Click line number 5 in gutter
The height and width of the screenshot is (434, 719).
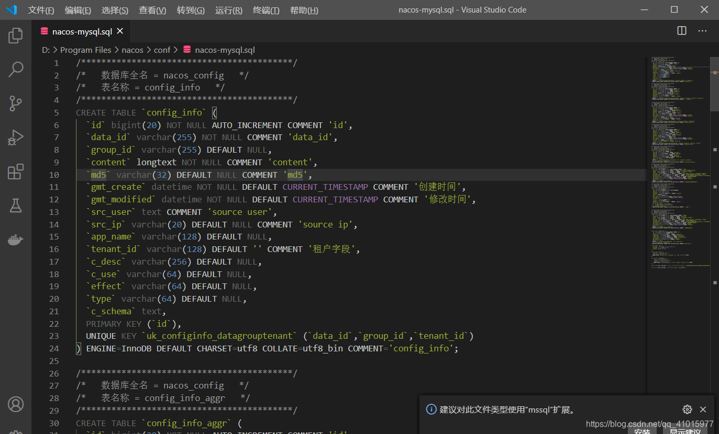[57, 112]
